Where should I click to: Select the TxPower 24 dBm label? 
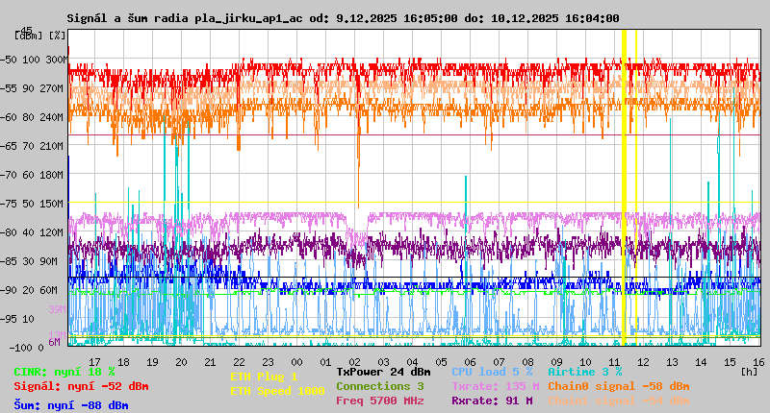[x=383, y=372]
